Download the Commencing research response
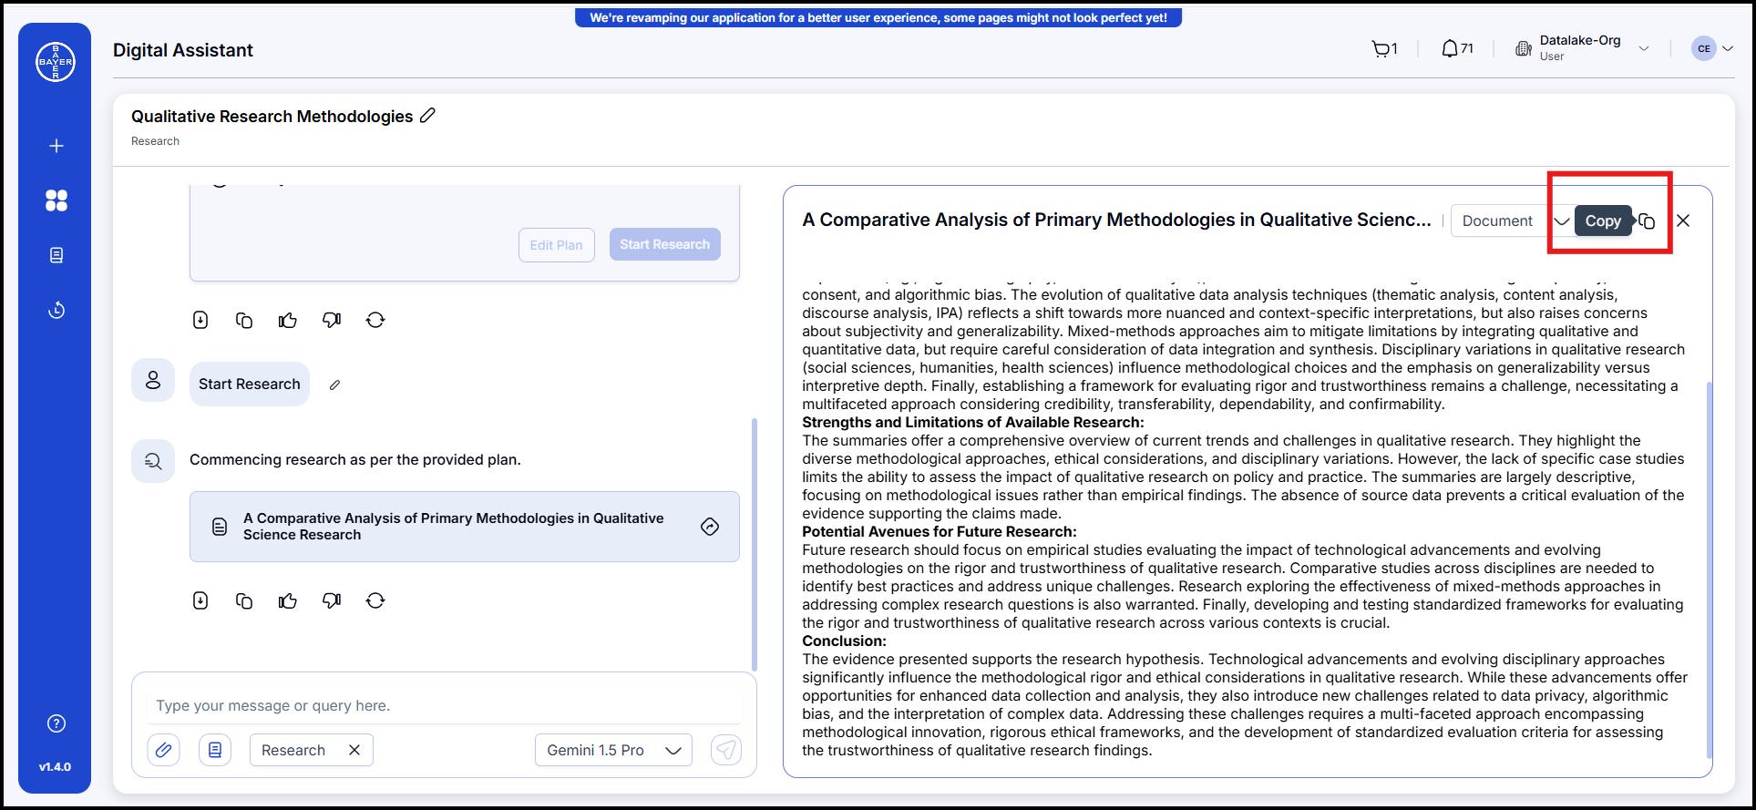 pyautogui.click(x=200, y=600)
